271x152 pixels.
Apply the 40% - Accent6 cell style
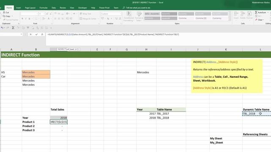(152, 14)
